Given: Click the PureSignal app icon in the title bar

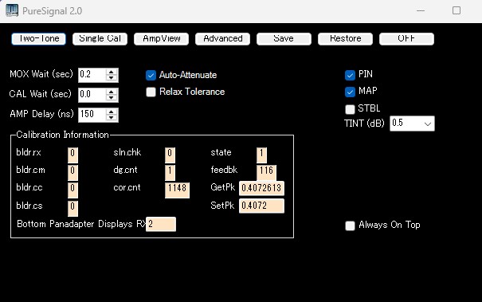Looking at the screenshot, I should tap(12, 11).
